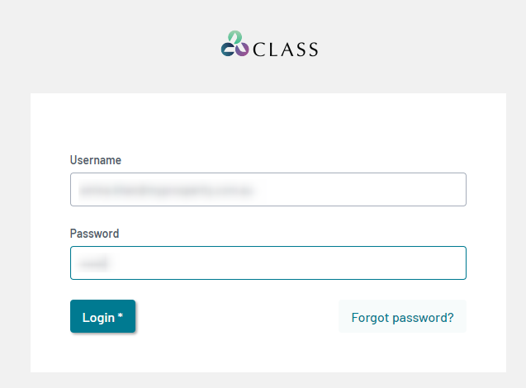The width and height of the screenshot is (526, 388).
Task: Click the masked characters in Password field
Action: [x=94, y=263]
